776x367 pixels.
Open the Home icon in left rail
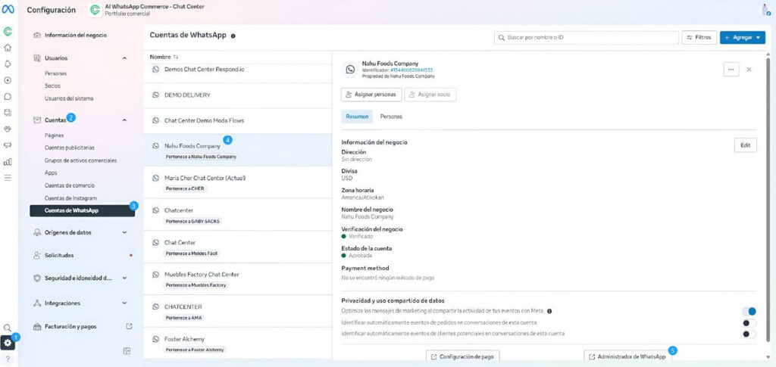(8, 48)
